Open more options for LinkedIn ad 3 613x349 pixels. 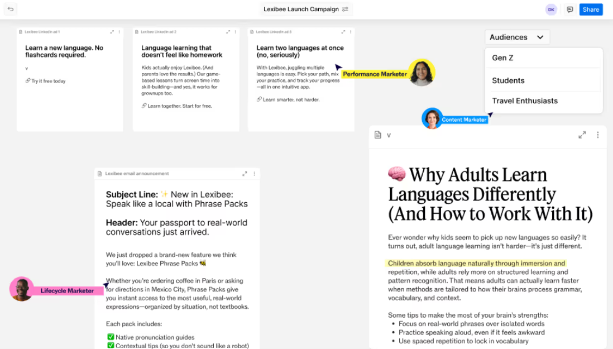pos(350,32)
